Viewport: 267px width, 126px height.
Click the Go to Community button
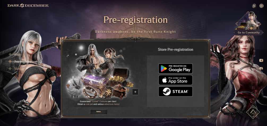249,32
